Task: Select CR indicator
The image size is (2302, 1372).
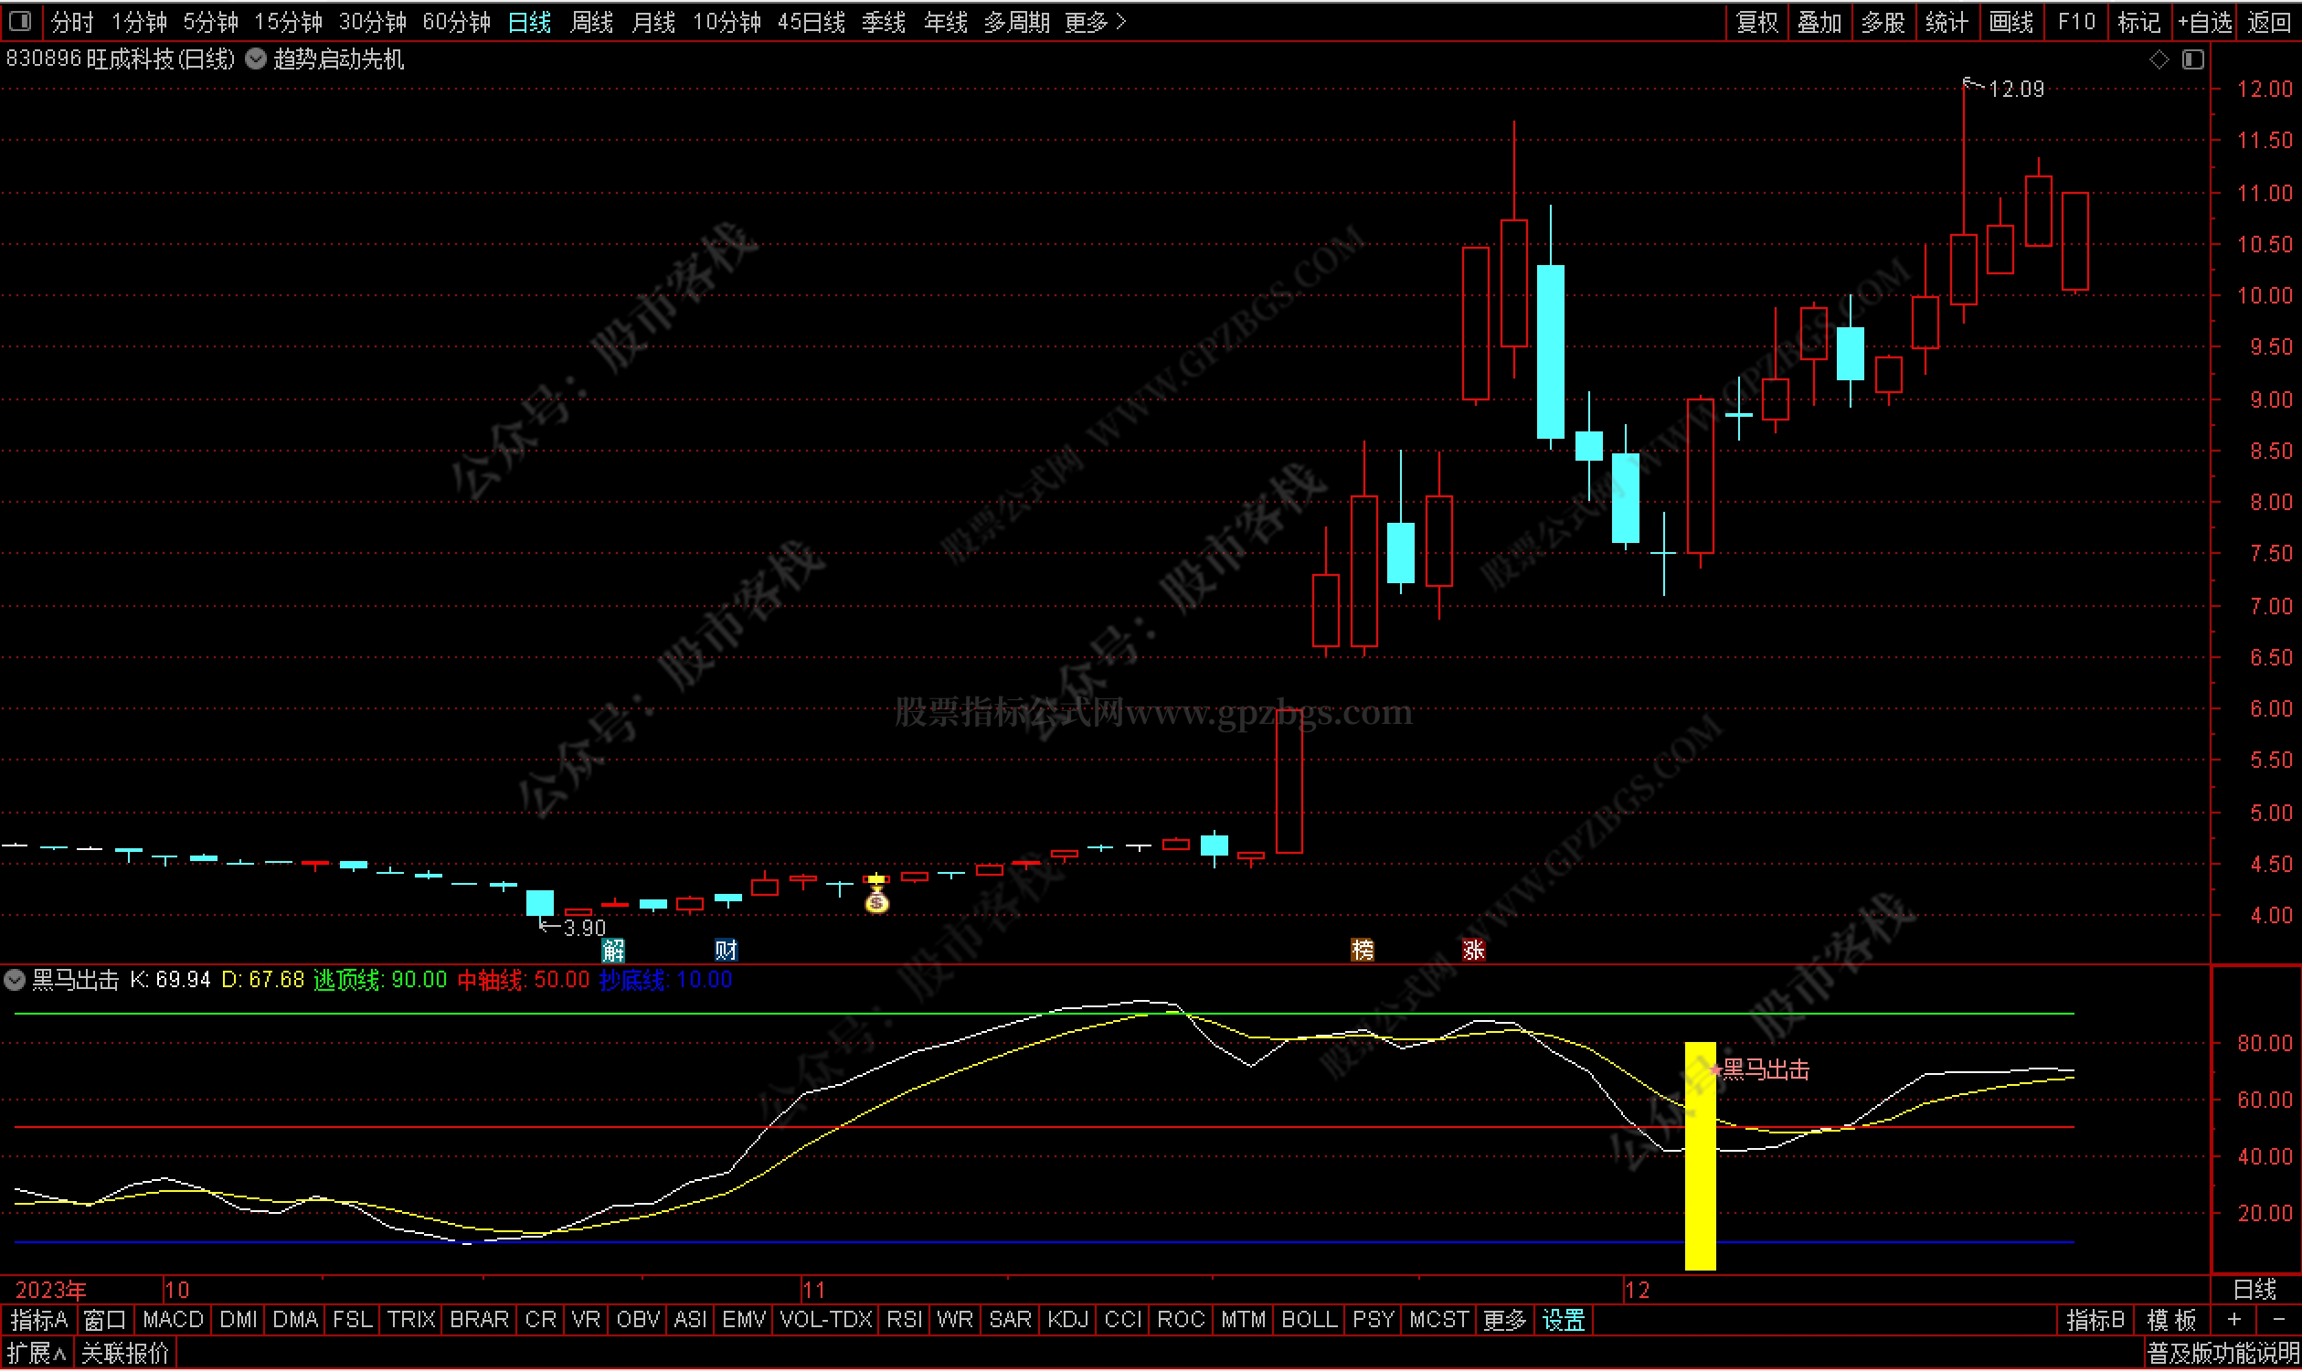Action: [x=541, y=1319]
